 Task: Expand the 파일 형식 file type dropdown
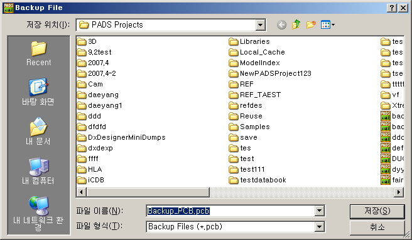(x=319, y=227)
